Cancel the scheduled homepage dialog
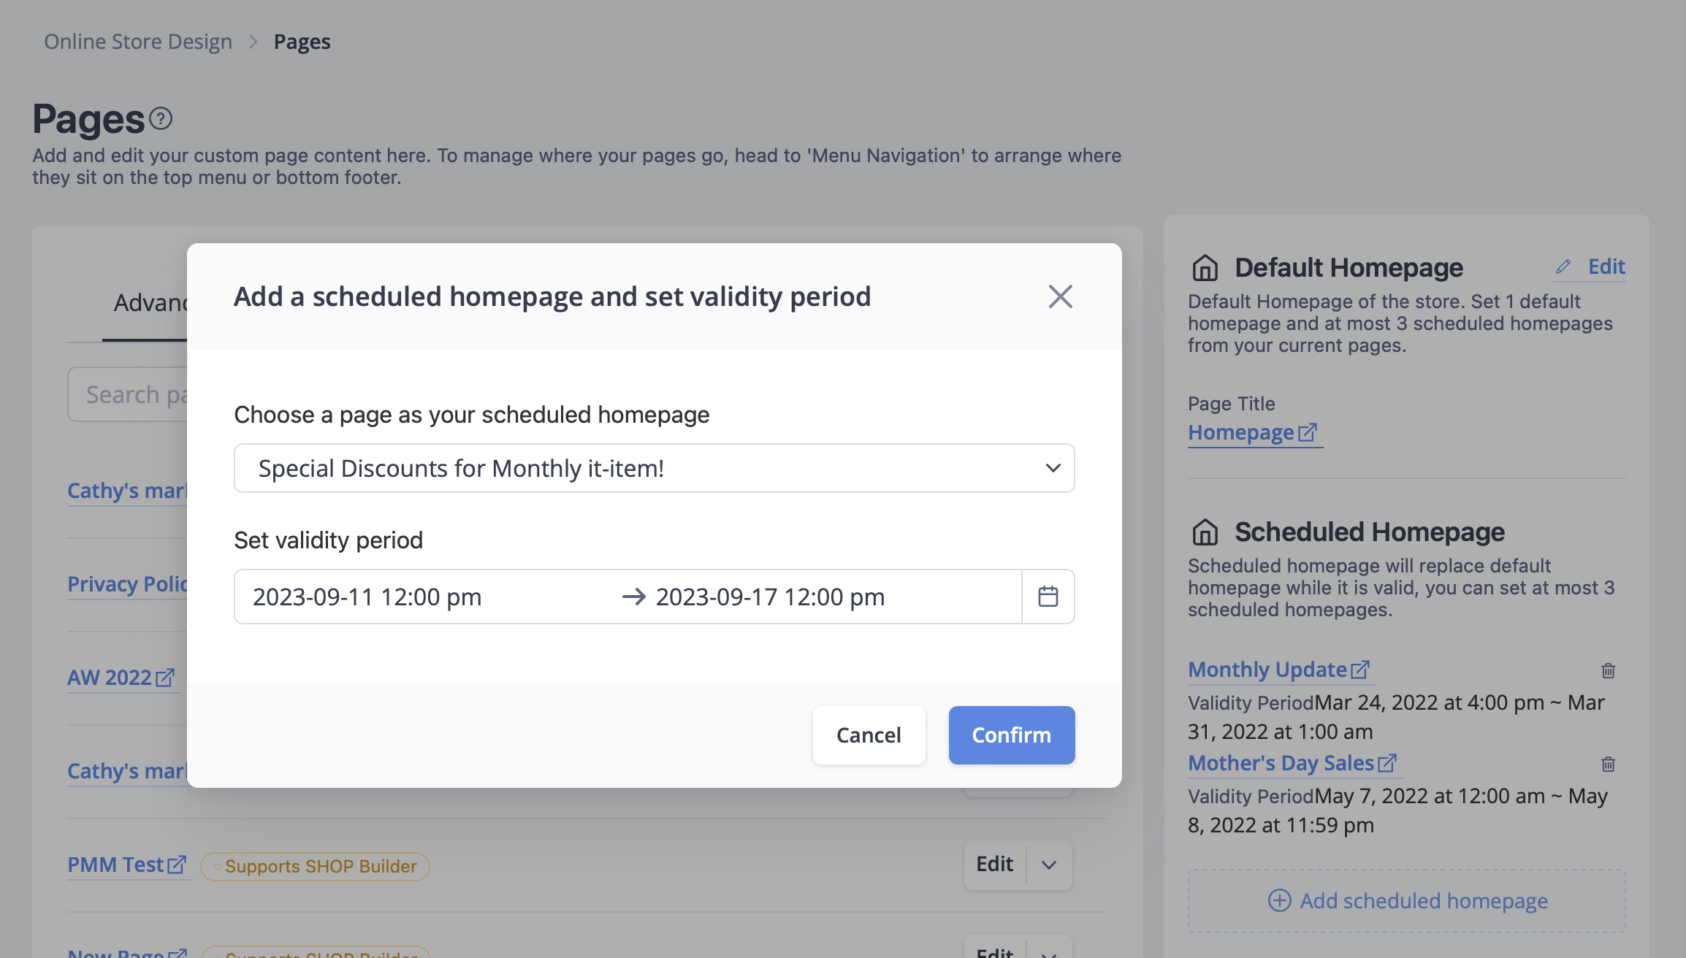 [869, 735]
